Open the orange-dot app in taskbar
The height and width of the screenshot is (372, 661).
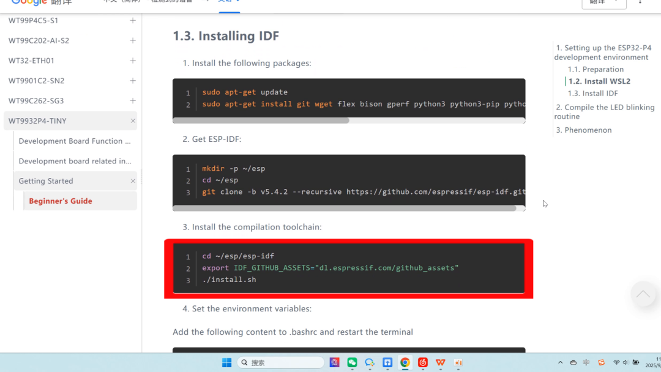click(458, 363)
